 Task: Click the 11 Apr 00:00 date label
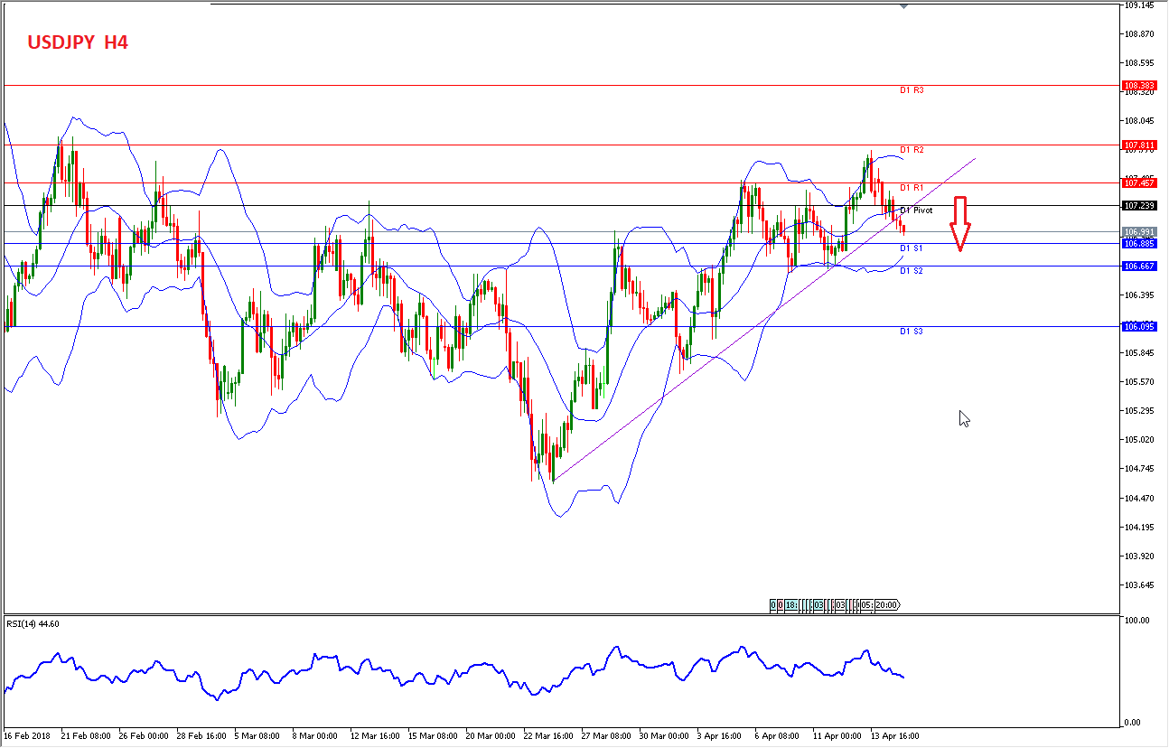pyautogui.click(x=837, y=735)
